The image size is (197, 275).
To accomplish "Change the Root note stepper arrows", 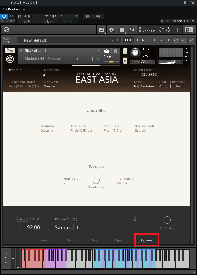I will click(166, 86).
